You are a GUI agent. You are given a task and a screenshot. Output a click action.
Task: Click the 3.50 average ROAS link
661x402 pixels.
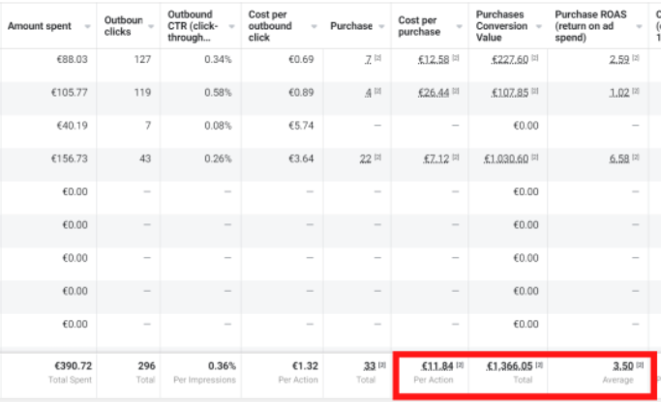click(x=623, y=366)
